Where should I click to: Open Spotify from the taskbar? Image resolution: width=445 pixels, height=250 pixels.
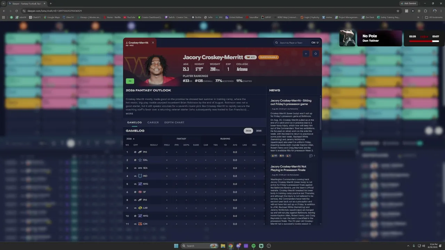(253, 246)
